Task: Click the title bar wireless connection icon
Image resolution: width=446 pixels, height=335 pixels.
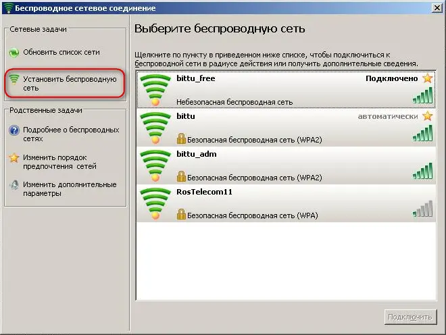Action: coord(8,7)
